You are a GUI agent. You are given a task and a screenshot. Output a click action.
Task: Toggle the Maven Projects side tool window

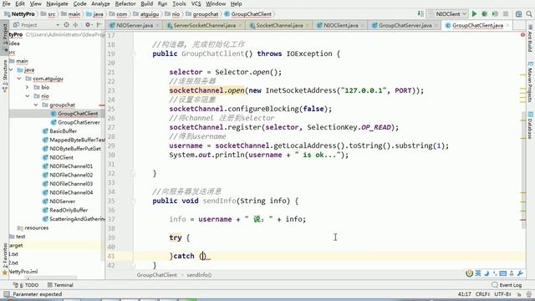pyautogui.click(x=530, y=82)
